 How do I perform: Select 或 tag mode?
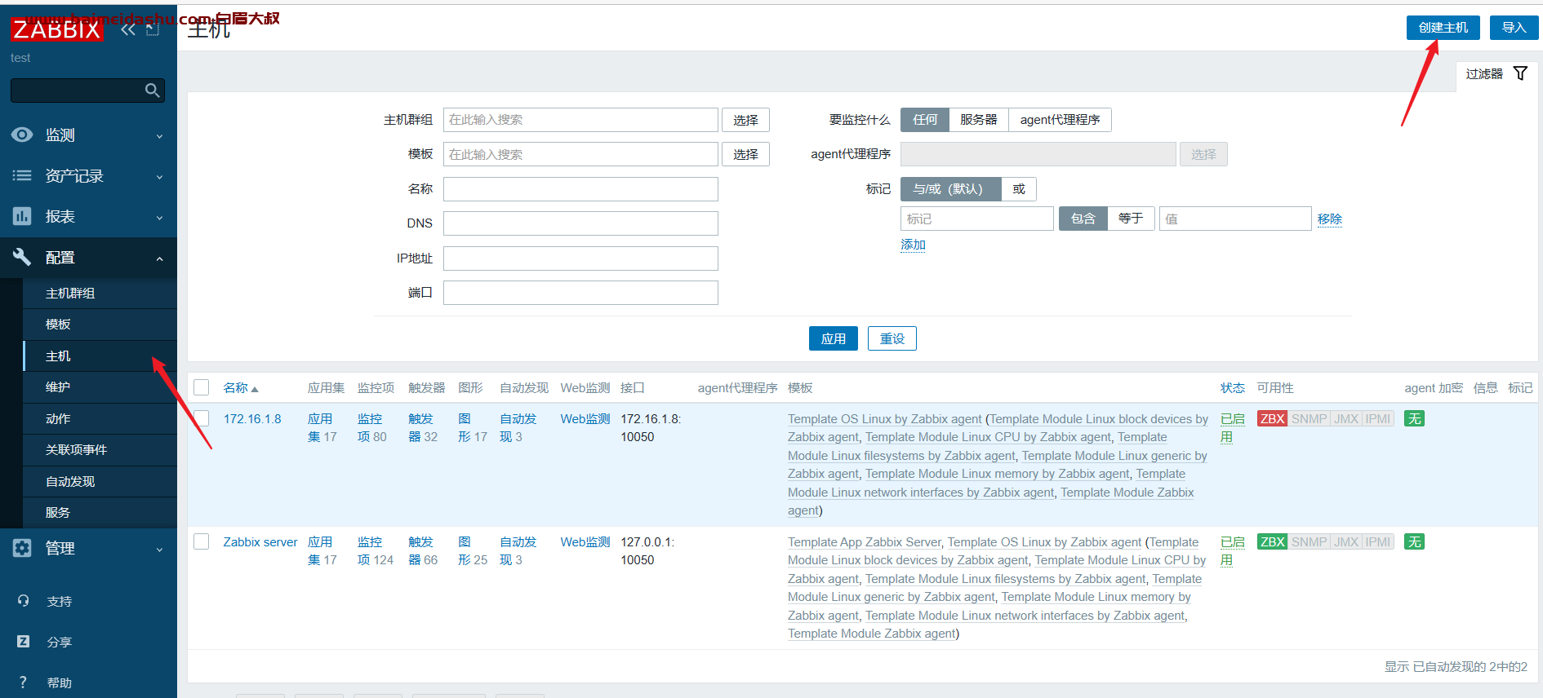[x=1019, y=189]
